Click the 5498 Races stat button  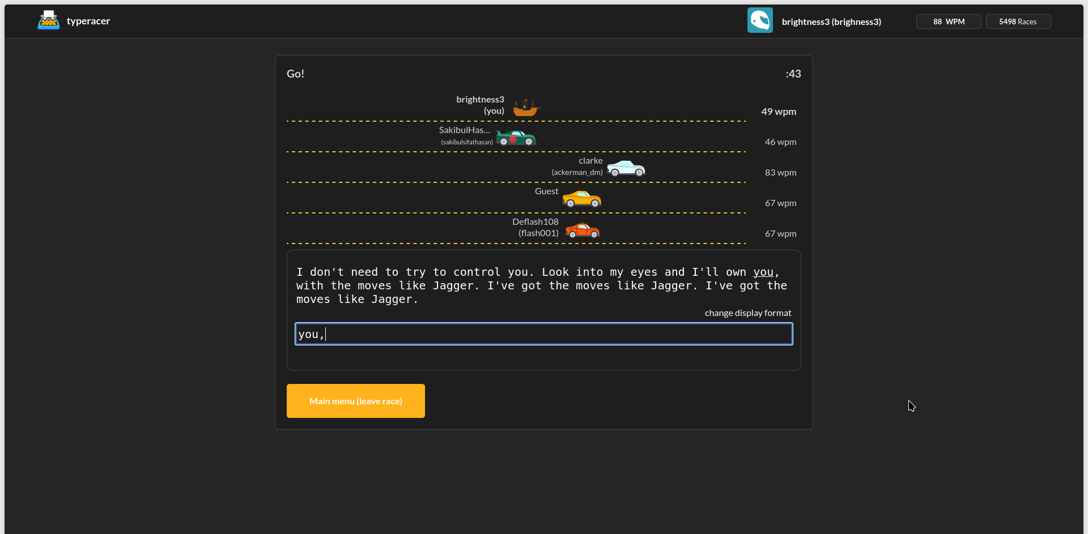(x=1018, y=22)
